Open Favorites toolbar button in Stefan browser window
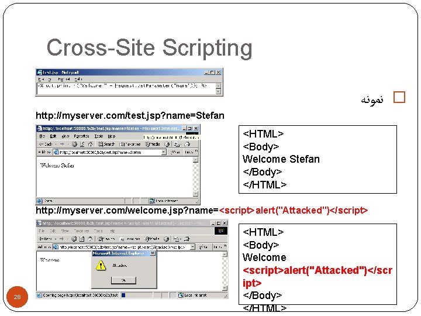Image resolution: width=421 pixels, height=316 pixels. coord(130,144)
